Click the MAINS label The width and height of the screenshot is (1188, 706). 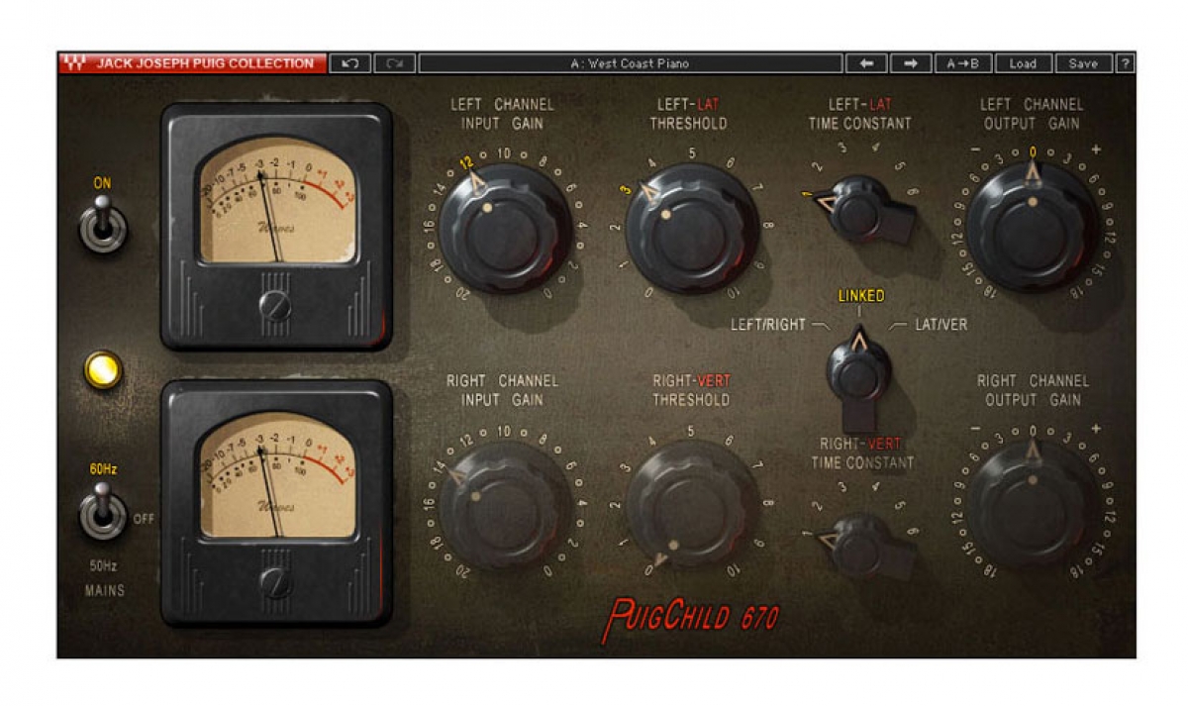tap(104, 591)
